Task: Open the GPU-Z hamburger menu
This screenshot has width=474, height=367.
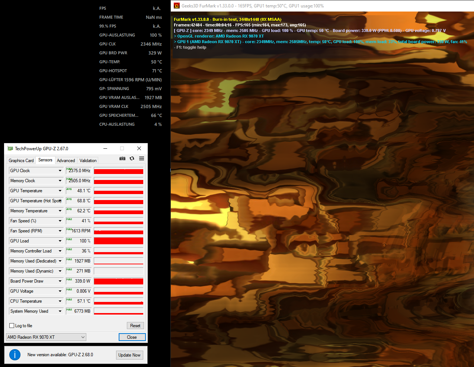Action: pyautogui.click(x=141, y=158)
